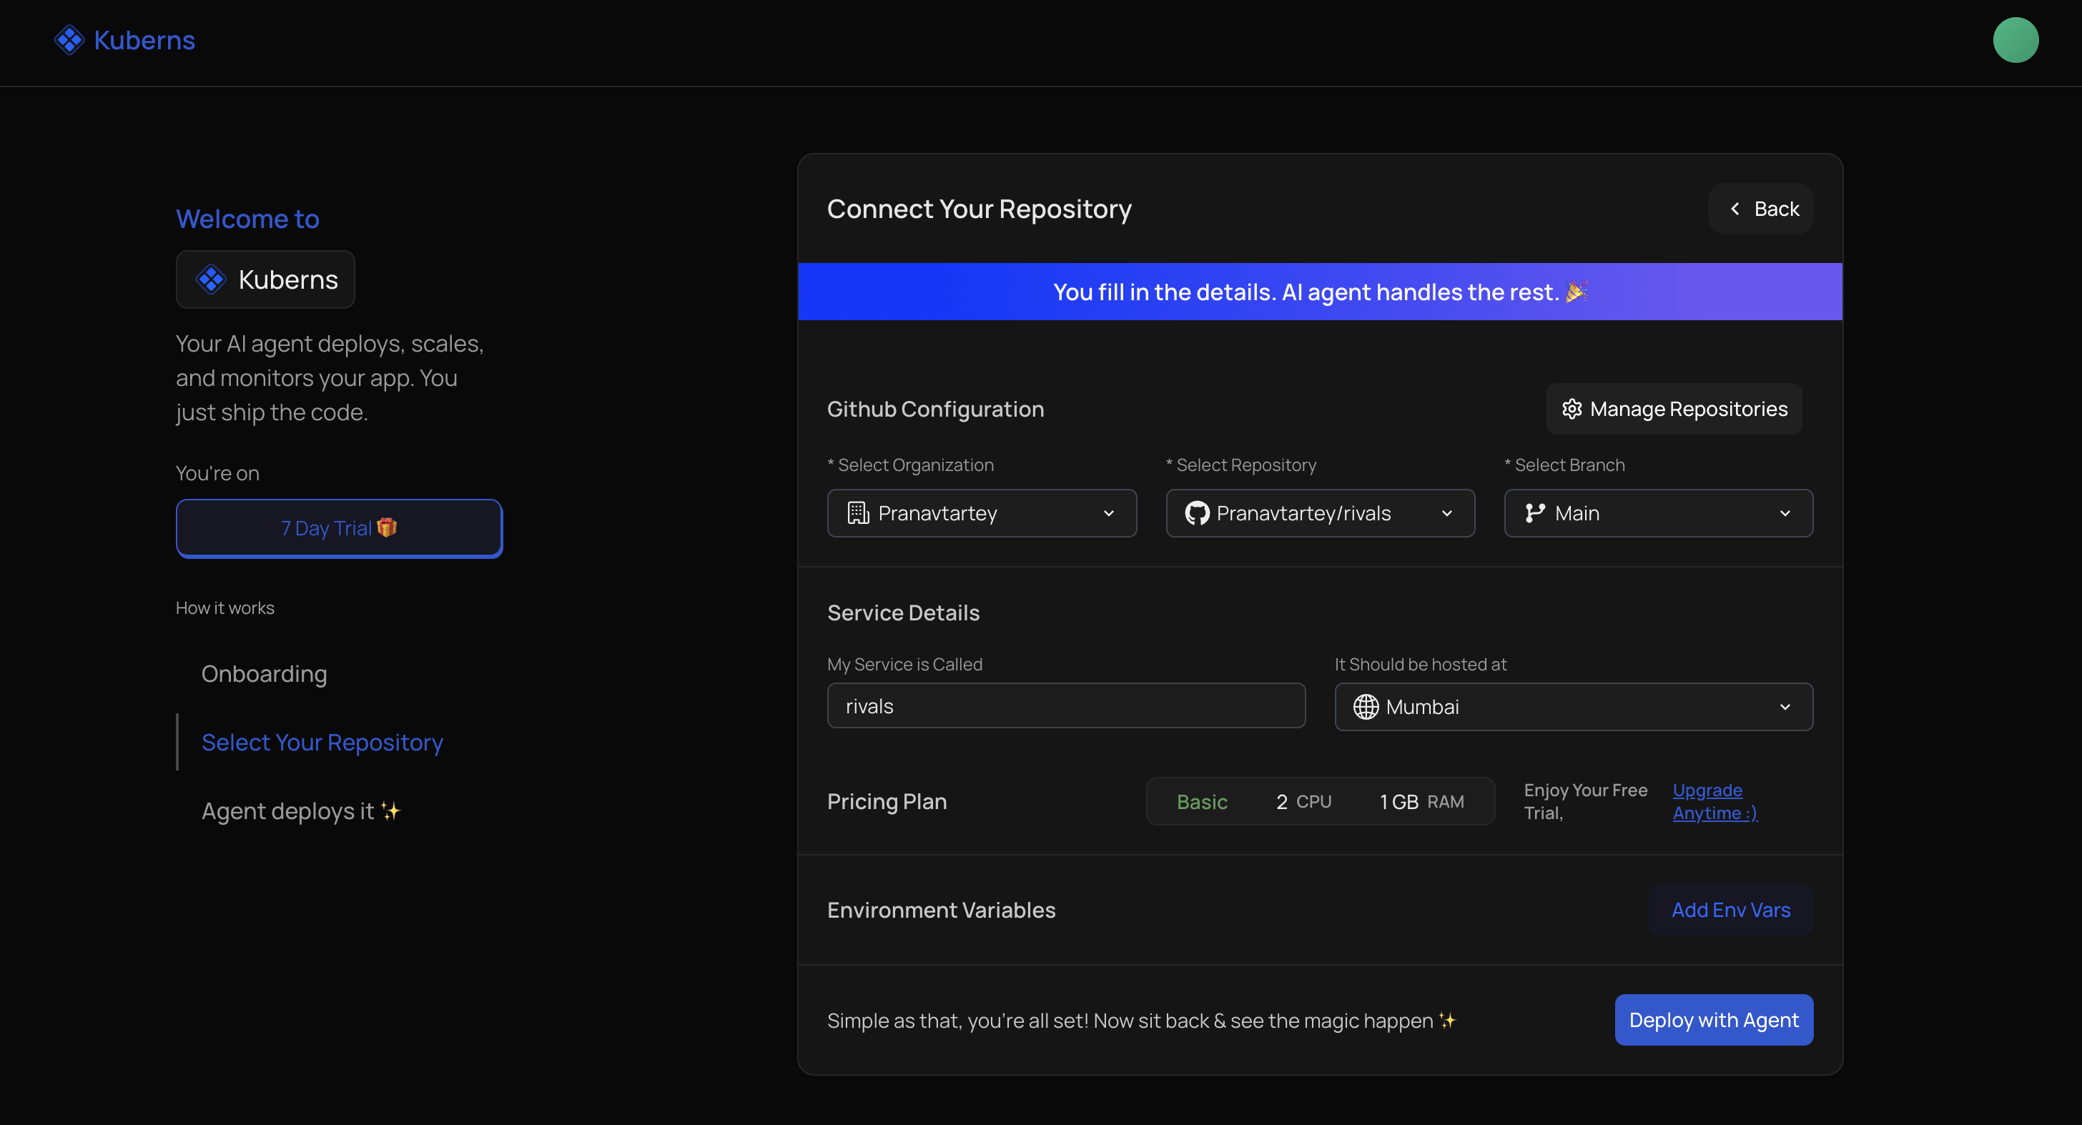Image resolution: width=2082 pixels, height=1125 pixels.
Task: Click the 'You're on' label
Action: click(217, 474)
